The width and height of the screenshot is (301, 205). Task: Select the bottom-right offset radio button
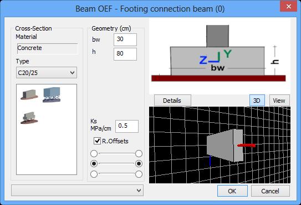[139, 174]
